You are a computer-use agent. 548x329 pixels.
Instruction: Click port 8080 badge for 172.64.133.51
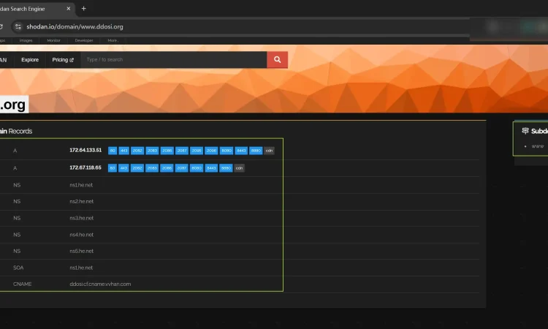pyautogui.click(x=226, y=151)
